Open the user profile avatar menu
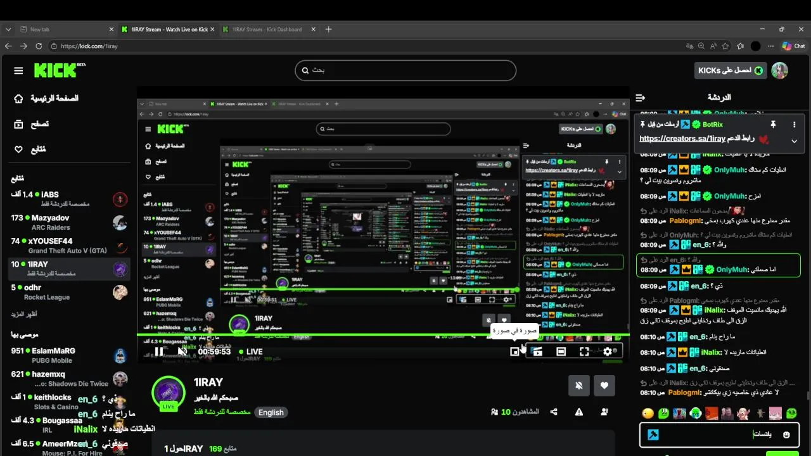811x456 pixels. click(779, 70)
